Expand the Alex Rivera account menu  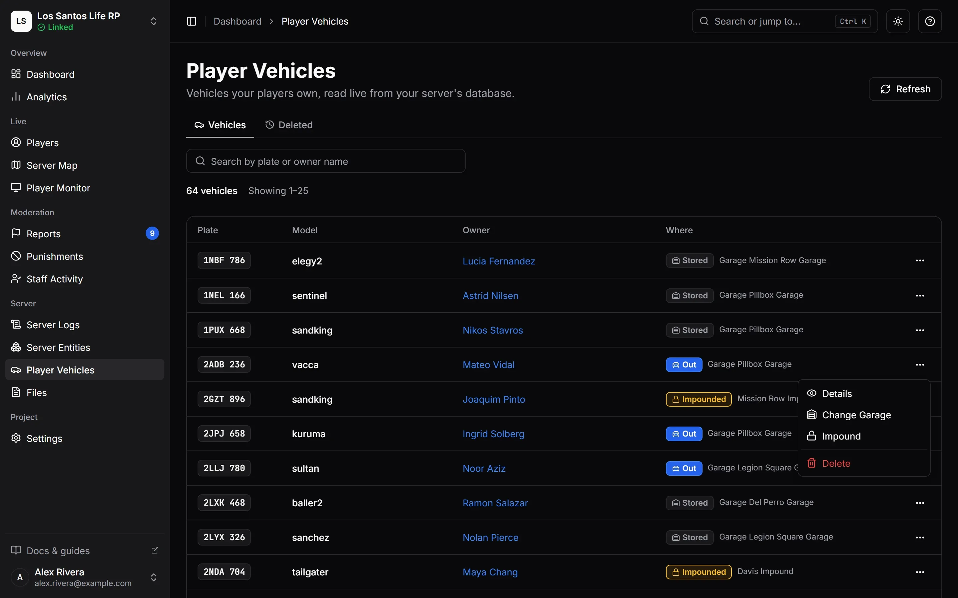click(x=85, y=577)
